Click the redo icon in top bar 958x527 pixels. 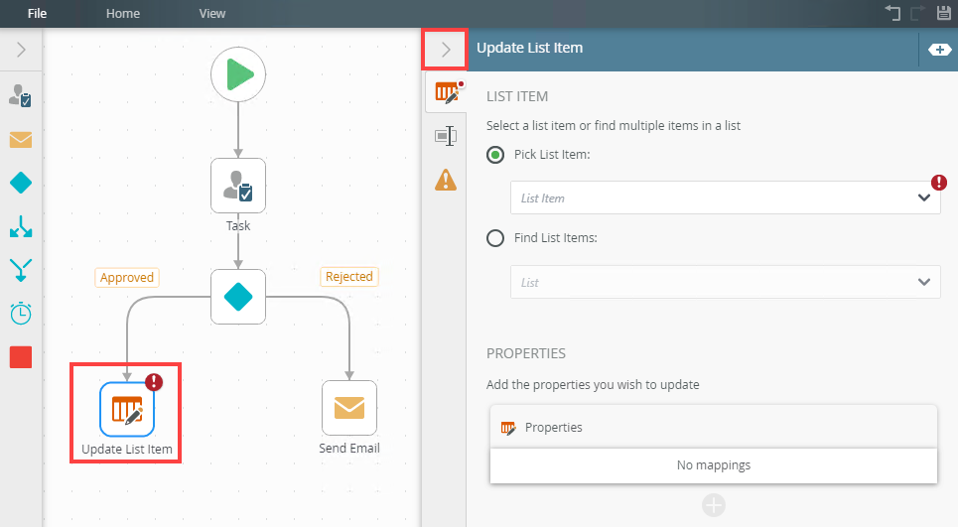coord(917,13)
